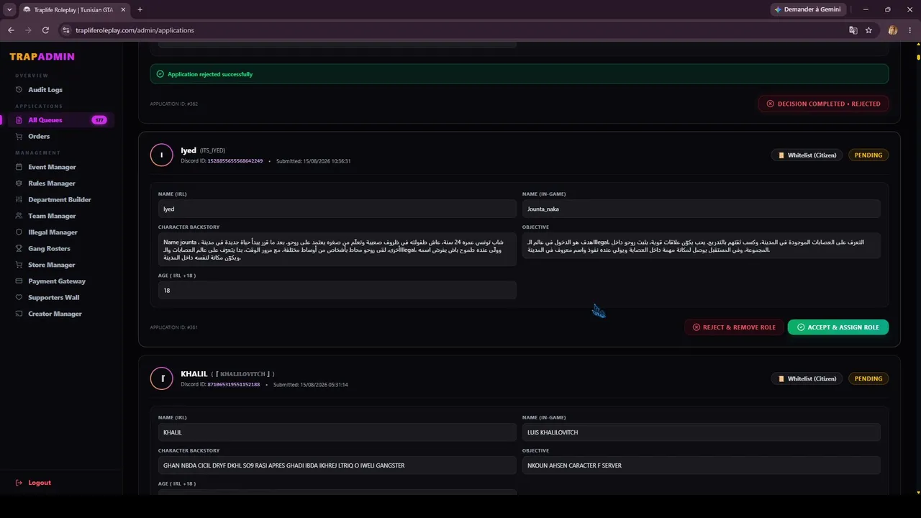
Task: Click the Whitelist (Citizen) badge on KHALIL's card
Action: (807, 378)
